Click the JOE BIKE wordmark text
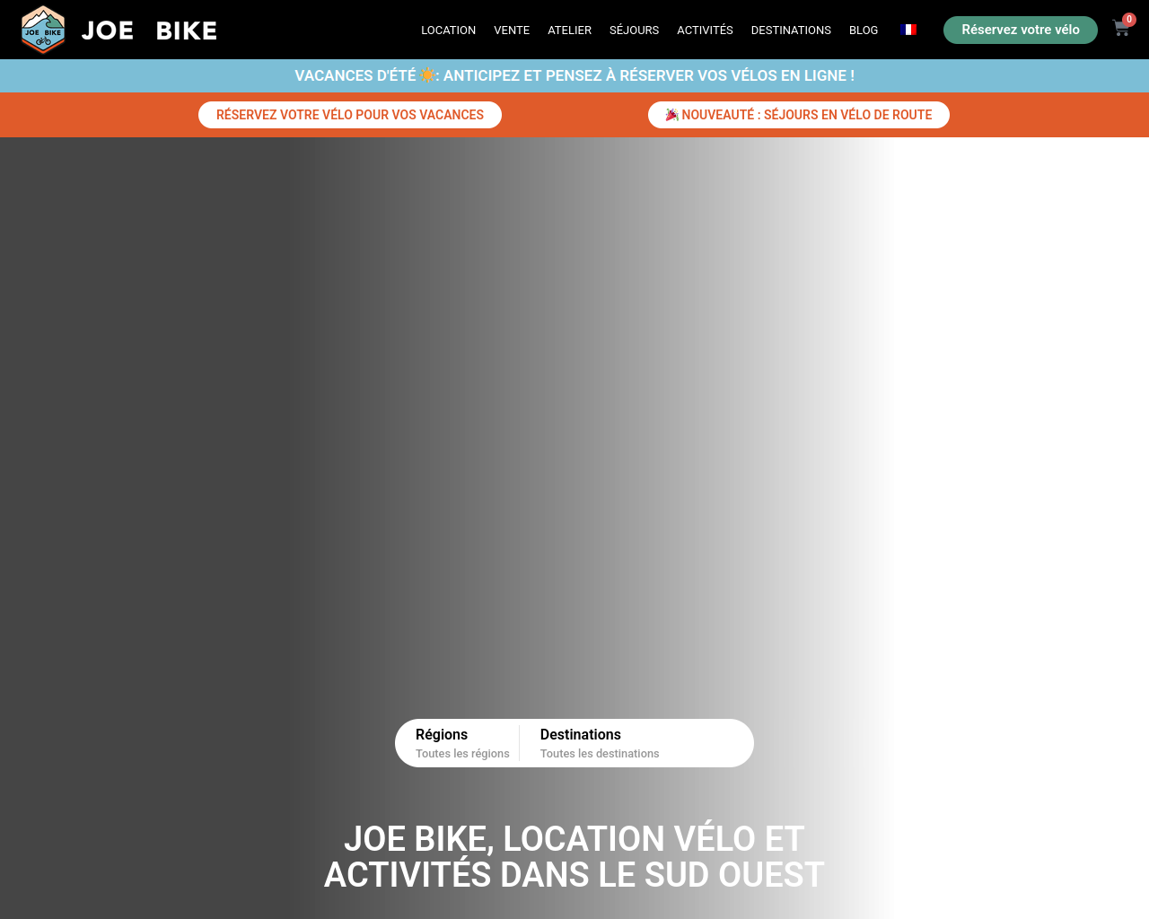The image size is (1149, 919). tap(149, 31)
